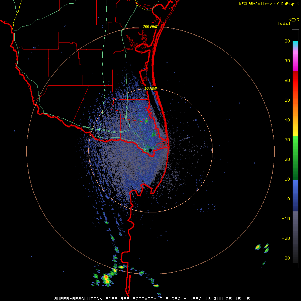Click the cyan segment atop the color bar
The width and height of the screenshot is (301, 301).
click(x=295, y=44)
